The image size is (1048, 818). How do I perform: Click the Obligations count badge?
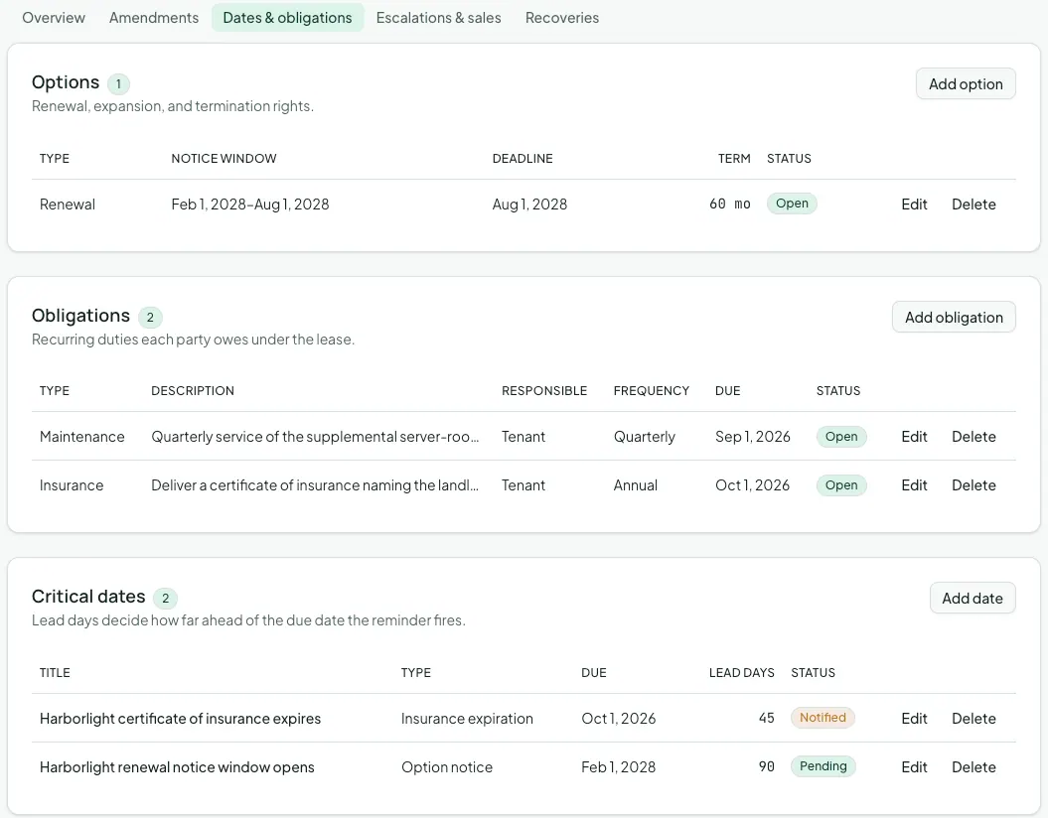coord(150,318)
